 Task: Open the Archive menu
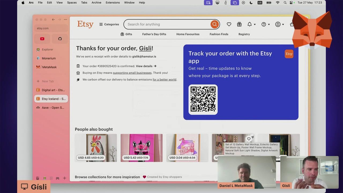click(x=96, y=3)
